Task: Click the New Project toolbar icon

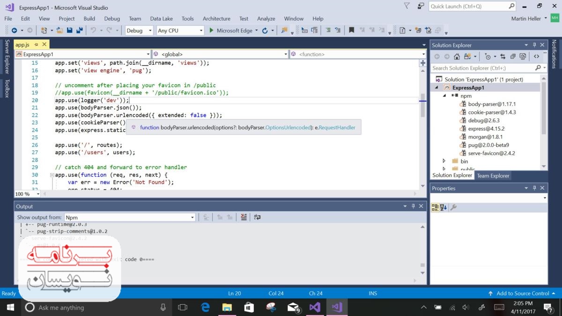Action: pyautogui.click(x=44, y=30)
